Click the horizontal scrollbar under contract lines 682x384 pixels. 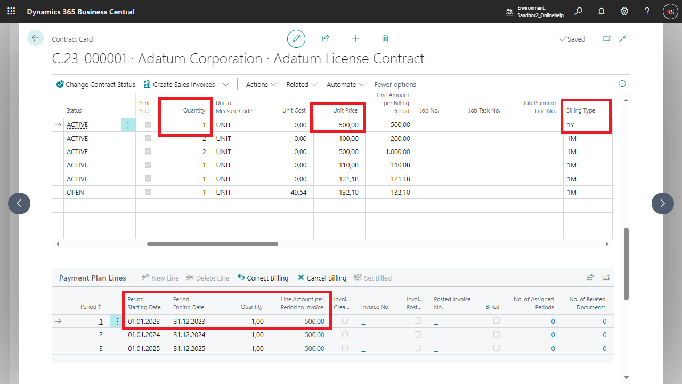212,244
